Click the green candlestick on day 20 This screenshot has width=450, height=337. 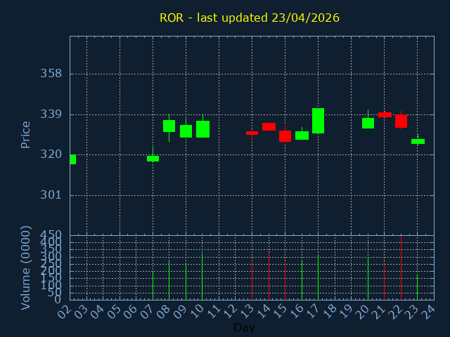(x=368, y=123)
